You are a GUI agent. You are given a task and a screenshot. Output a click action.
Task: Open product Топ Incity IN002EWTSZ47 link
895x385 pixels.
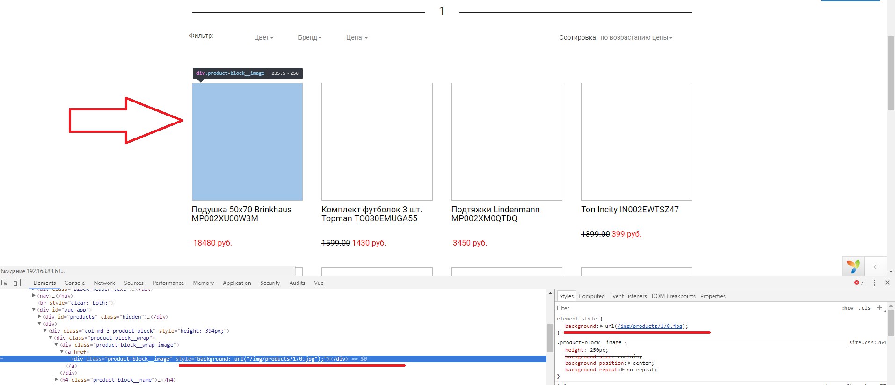pos(630,210)
